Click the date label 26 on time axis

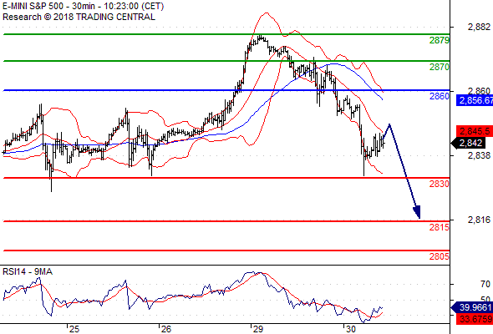coord(166,329)
